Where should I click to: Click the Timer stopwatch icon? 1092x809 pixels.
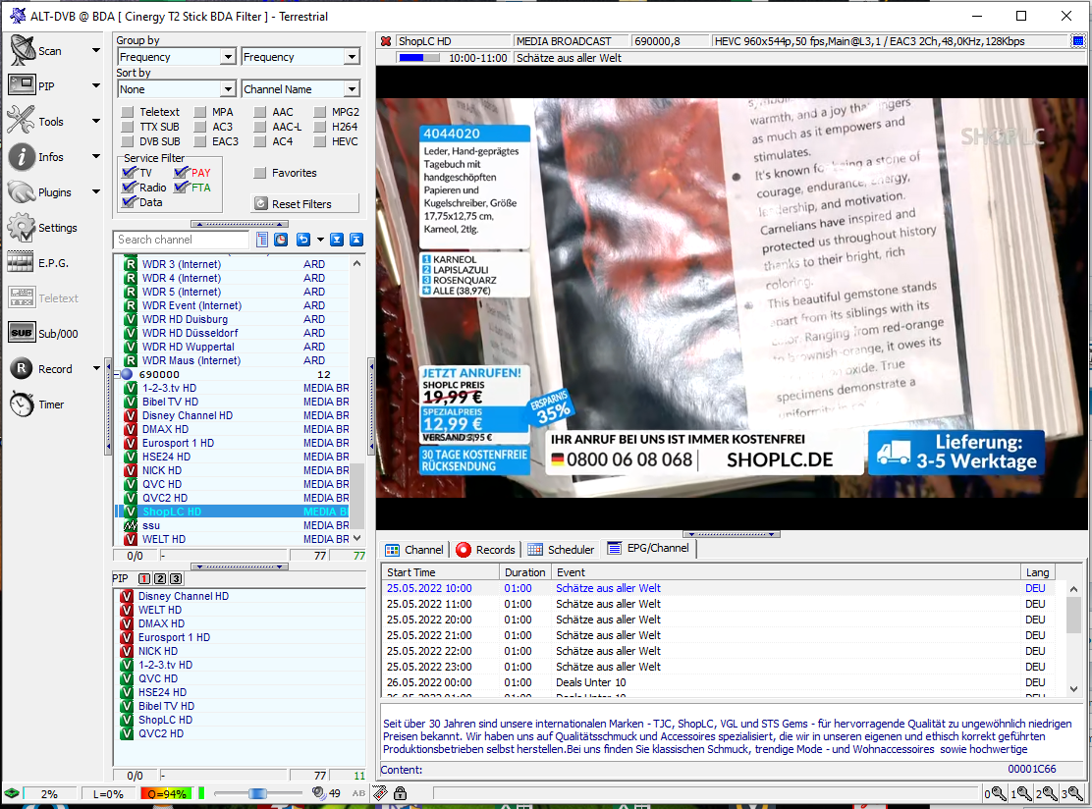click(x=22, y=404)
